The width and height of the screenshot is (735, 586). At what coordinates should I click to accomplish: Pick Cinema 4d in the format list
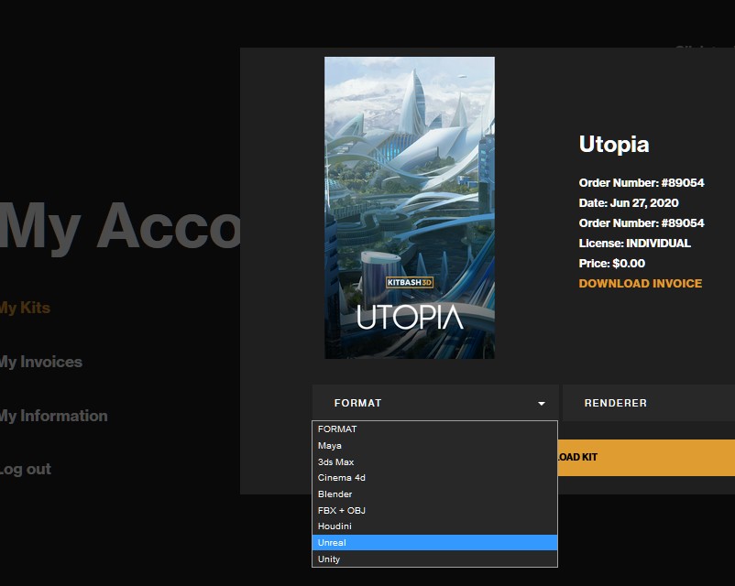434,478
